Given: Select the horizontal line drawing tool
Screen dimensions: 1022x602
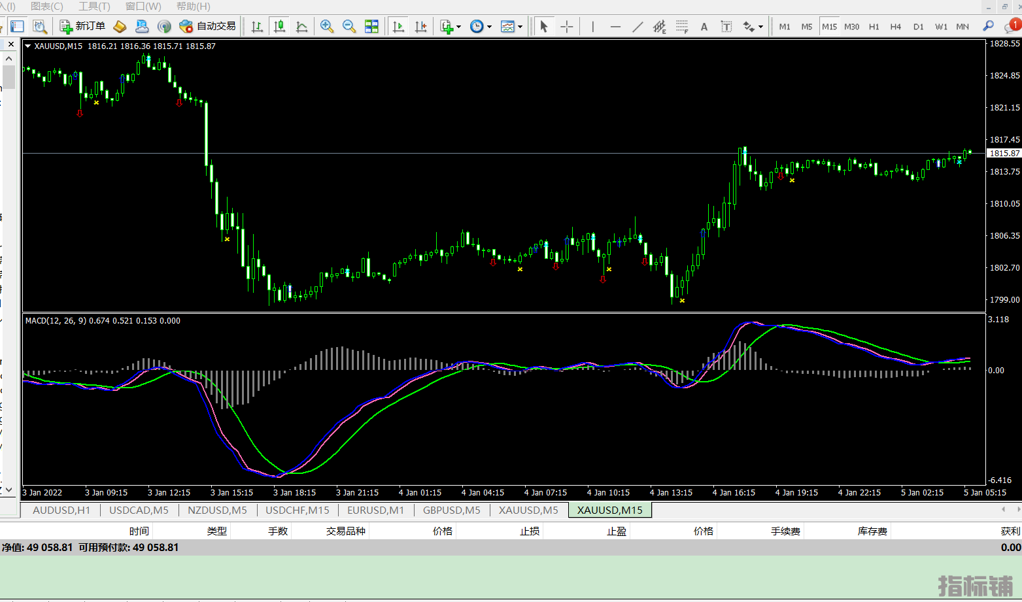Looking at the screenshot, I should click(x=615, y=26).
